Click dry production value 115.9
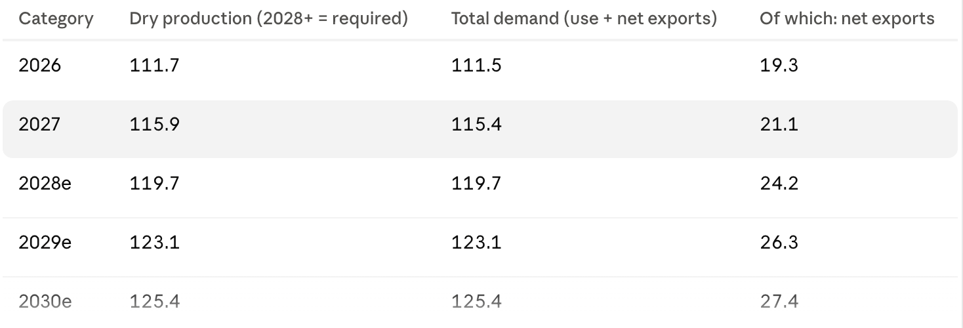The width and height of the screenshot is (963, 328). pos(154,124)
